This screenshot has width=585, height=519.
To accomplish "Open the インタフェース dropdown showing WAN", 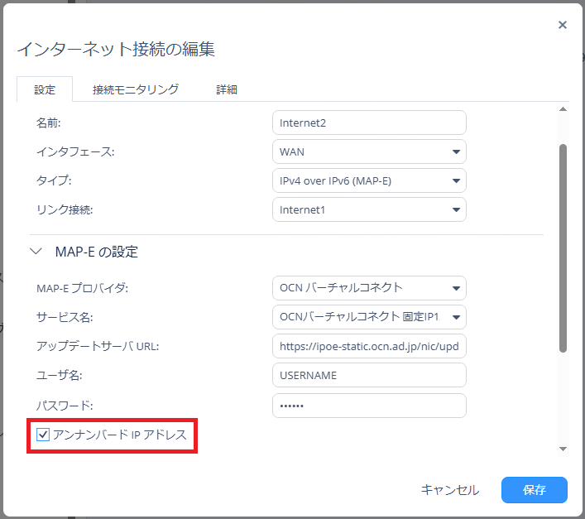I will pos(368,151).
